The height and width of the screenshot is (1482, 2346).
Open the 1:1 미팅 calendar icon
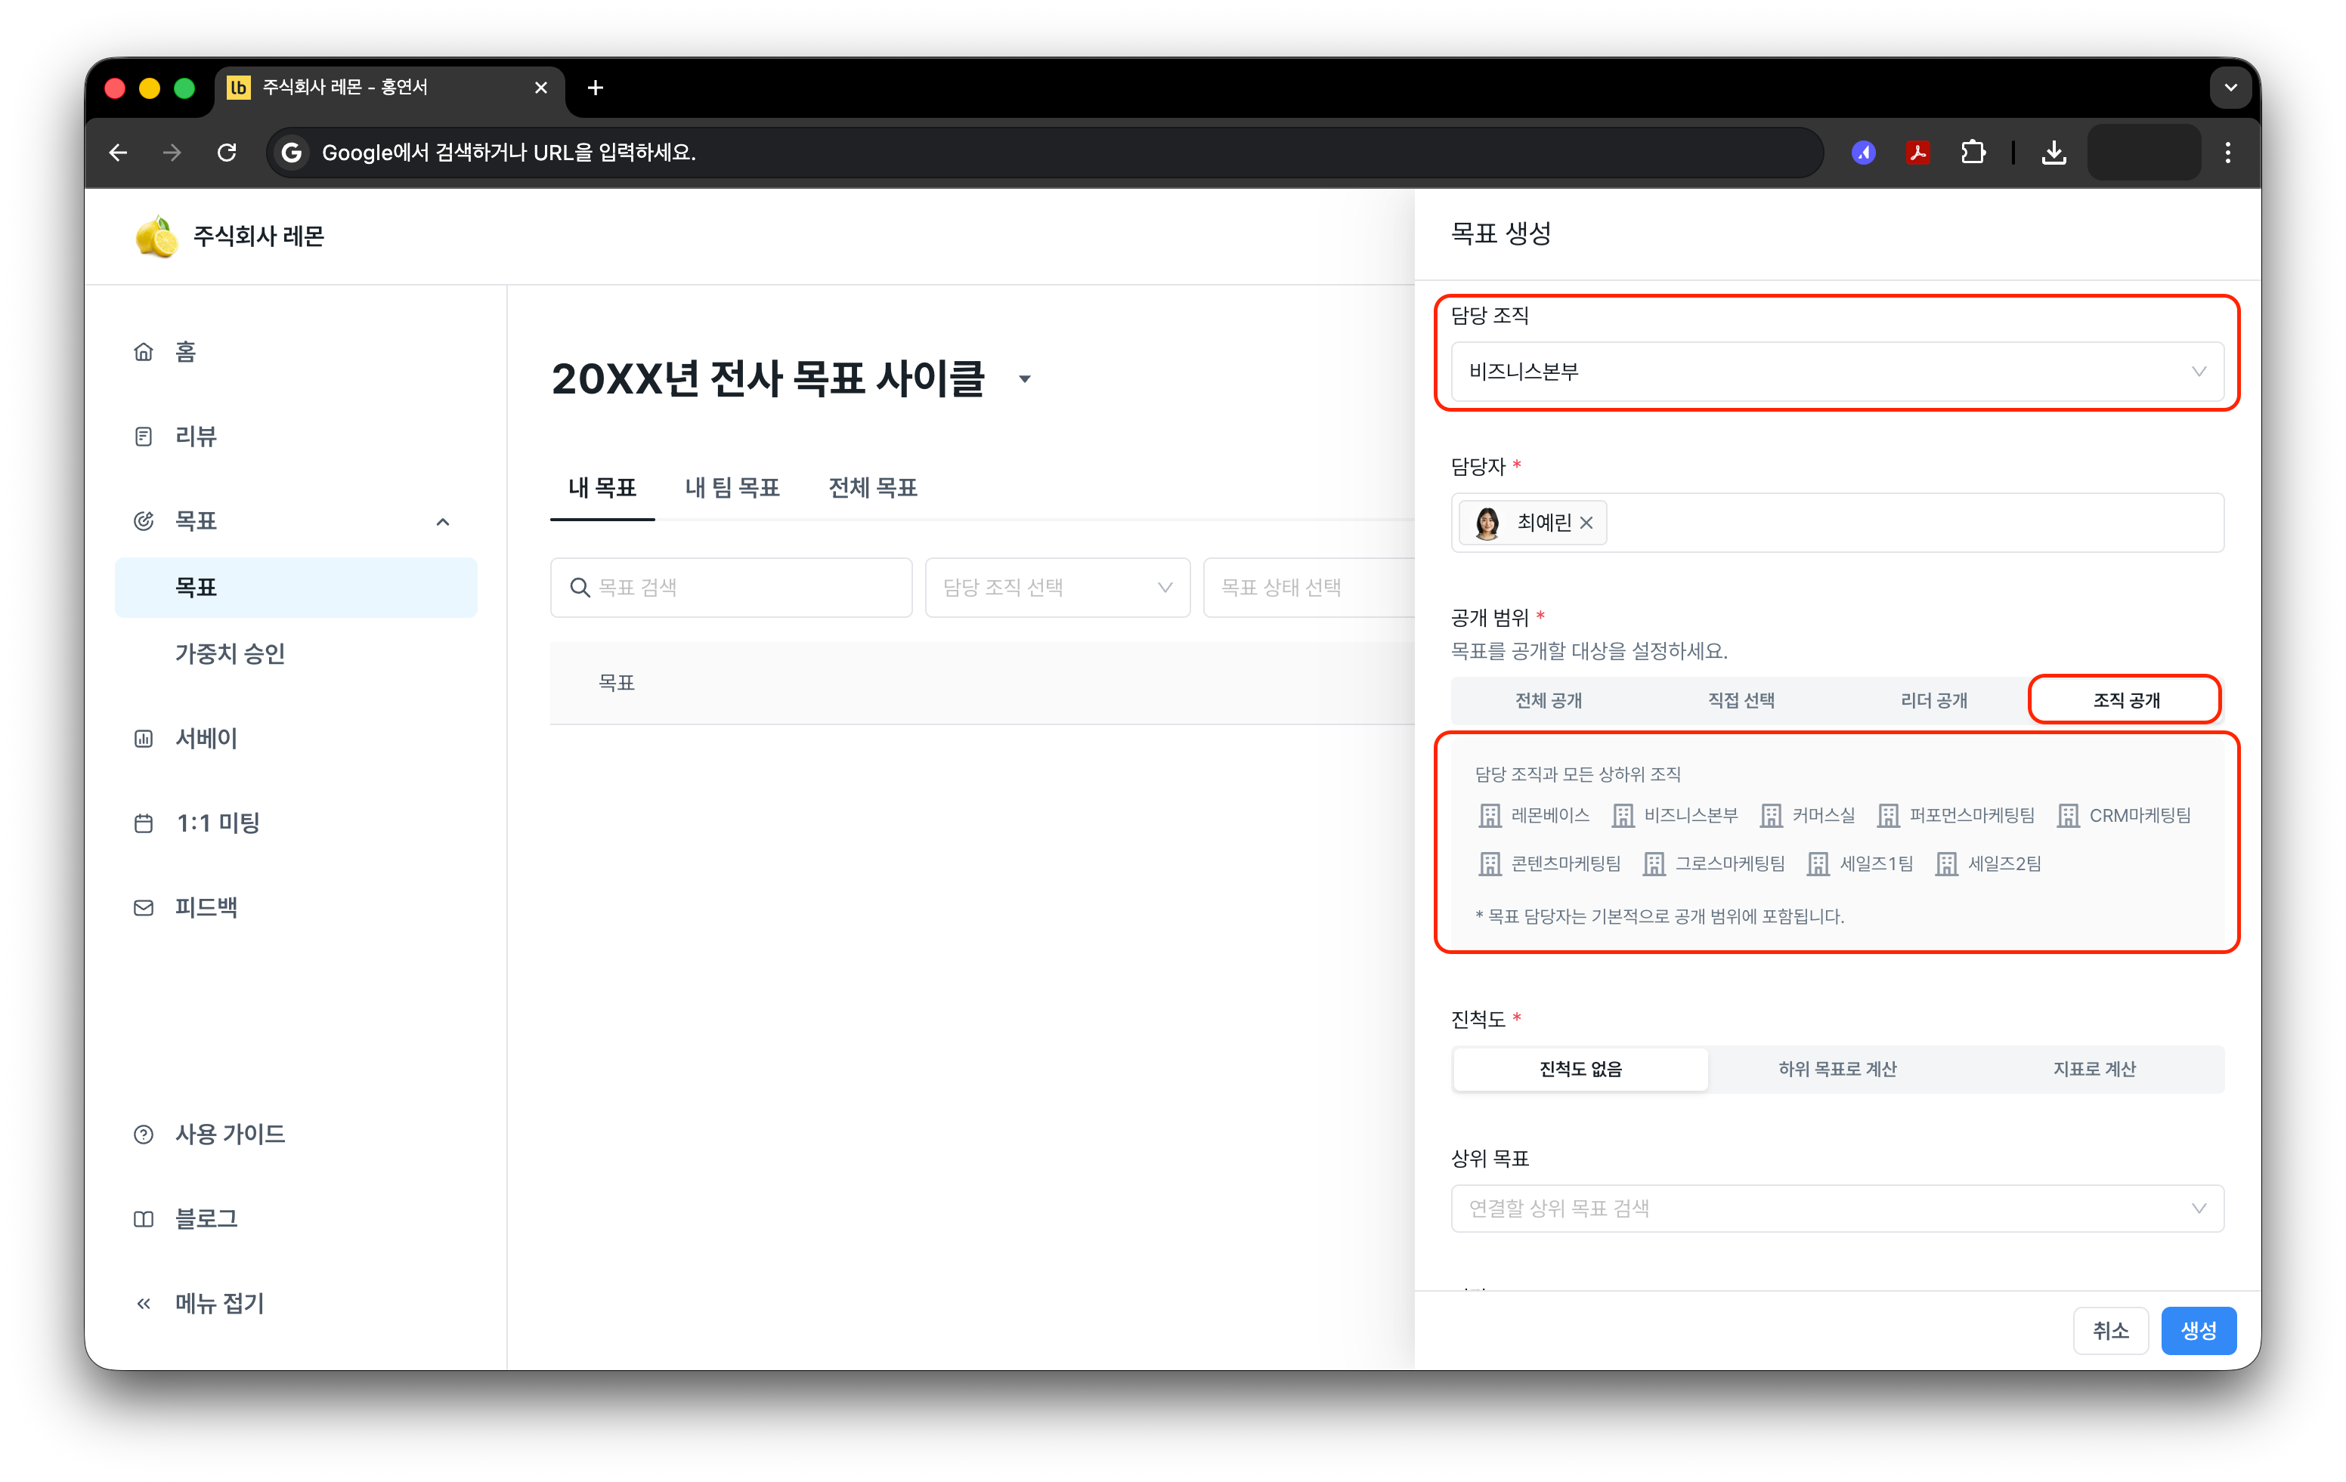pyautogui.click(x=143, y=823)
